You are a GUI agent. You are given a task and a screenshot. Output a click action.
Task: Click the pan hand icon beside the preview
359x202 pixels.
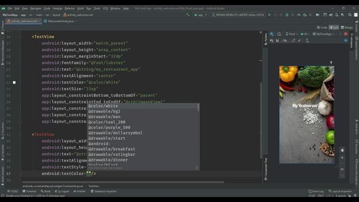point(342,150)
